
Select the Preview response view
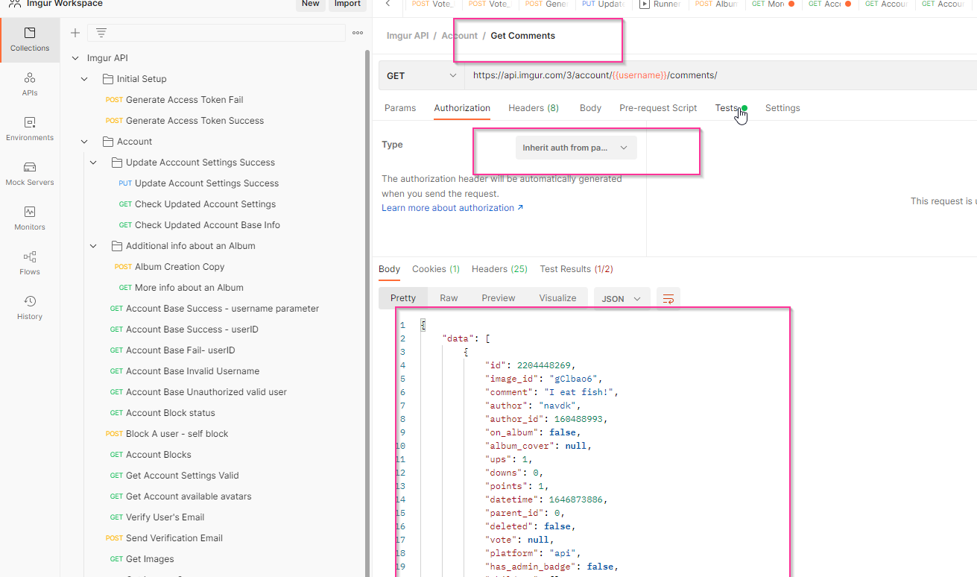pyautogui.click(x=499, y=298)
